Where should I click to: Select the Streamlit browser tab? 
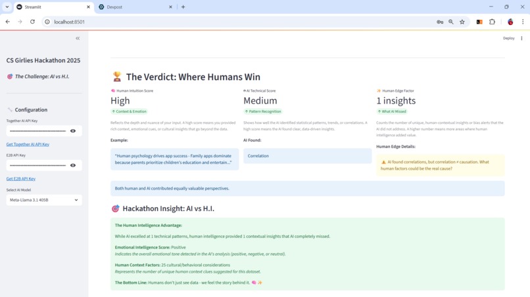(x=53, y=7)
